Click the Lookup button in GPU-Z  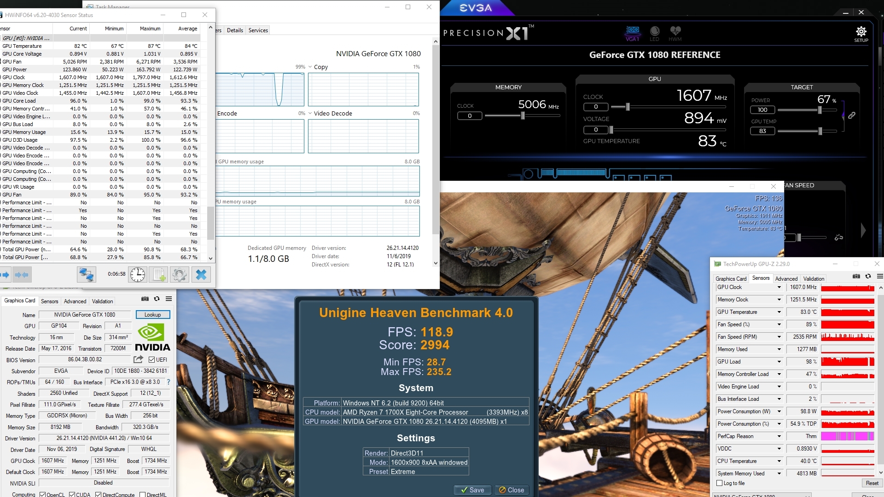pos(153,315)
